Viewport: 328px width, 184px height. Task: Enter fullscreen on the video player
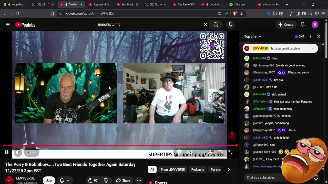point(230,152)
